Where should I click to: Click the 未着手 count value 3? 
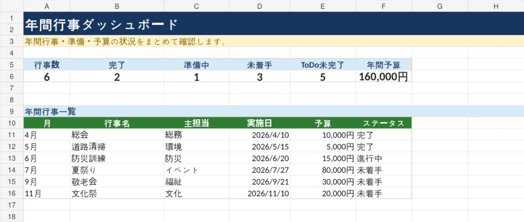pyautogui.click(x=259, y=77)
